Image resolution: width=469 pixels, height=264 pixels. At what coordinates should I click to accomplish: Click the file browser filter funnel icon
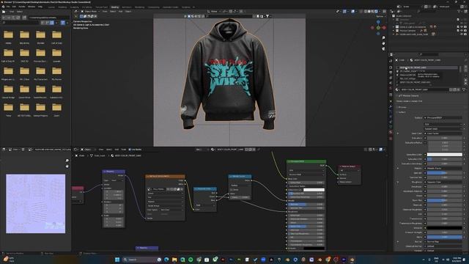(x=63, y=23)
